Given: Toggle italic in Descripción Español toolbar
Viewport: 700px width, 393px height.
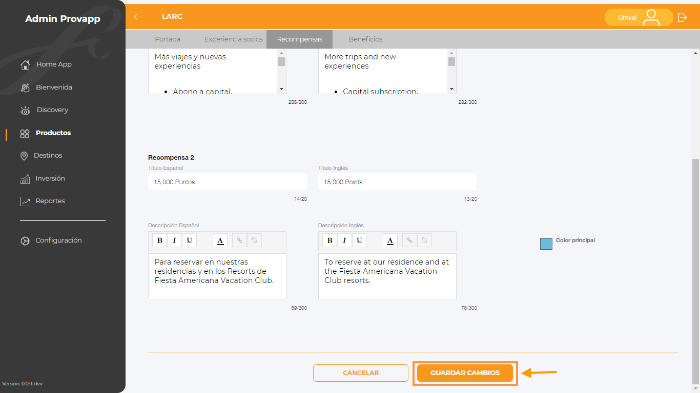Looking at the screenshot, I should 174,241.
